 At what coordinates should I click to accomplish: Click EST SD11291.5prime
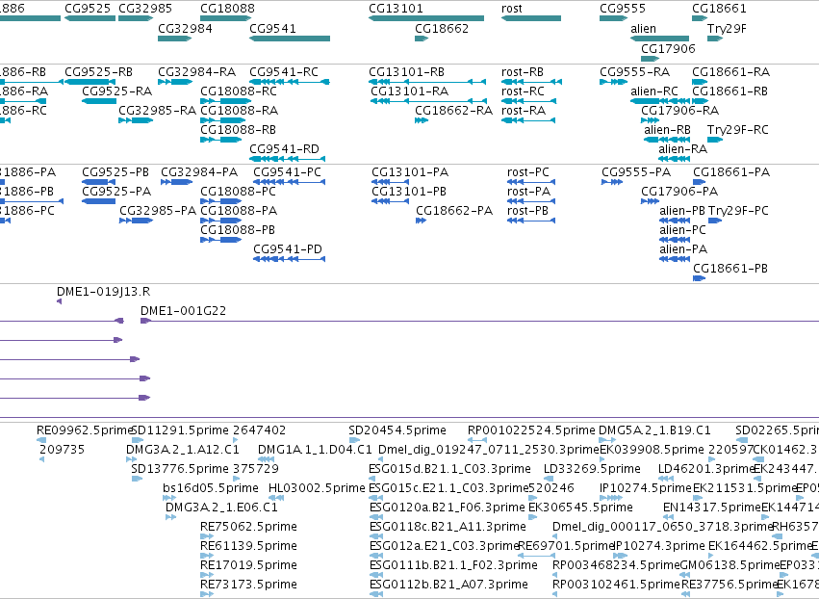tap(180, 430)
